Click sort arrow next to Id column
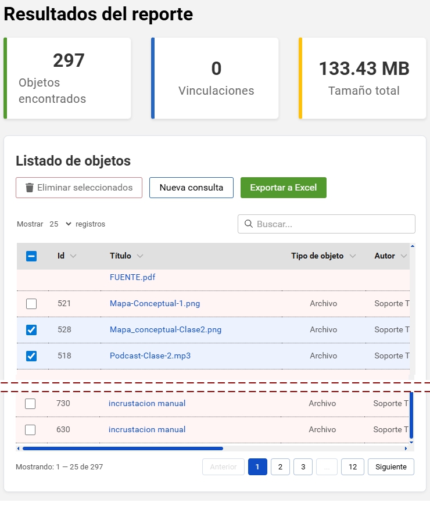The image size is (430, 506). pyautogui.click(x=73, y=256)
